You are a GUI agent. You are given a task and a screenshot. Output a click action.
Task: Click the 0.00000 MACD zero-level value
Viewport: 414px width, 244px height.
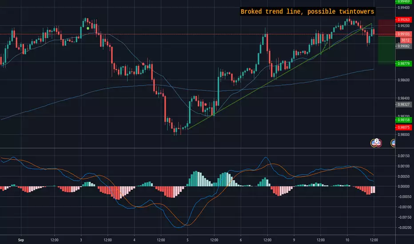tap(404, 186)
